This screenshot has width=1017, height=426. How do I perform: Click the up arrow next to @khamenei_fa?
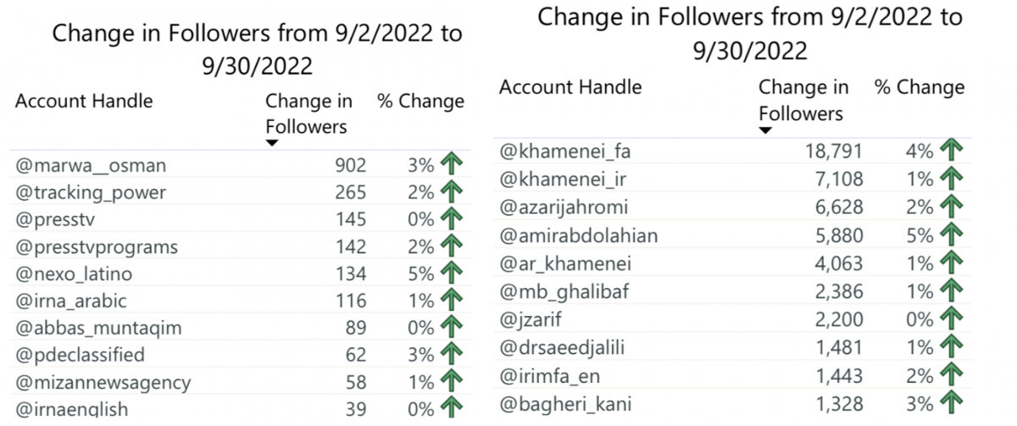click(953, 152)
